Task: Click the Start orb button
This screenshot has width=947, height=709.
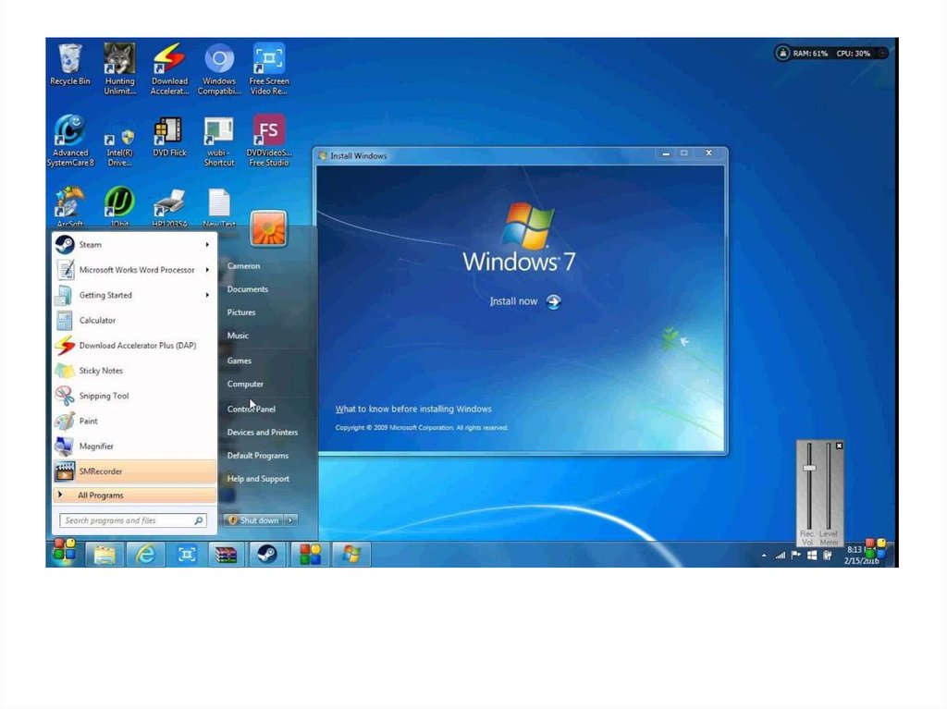Action: [64, 554]
